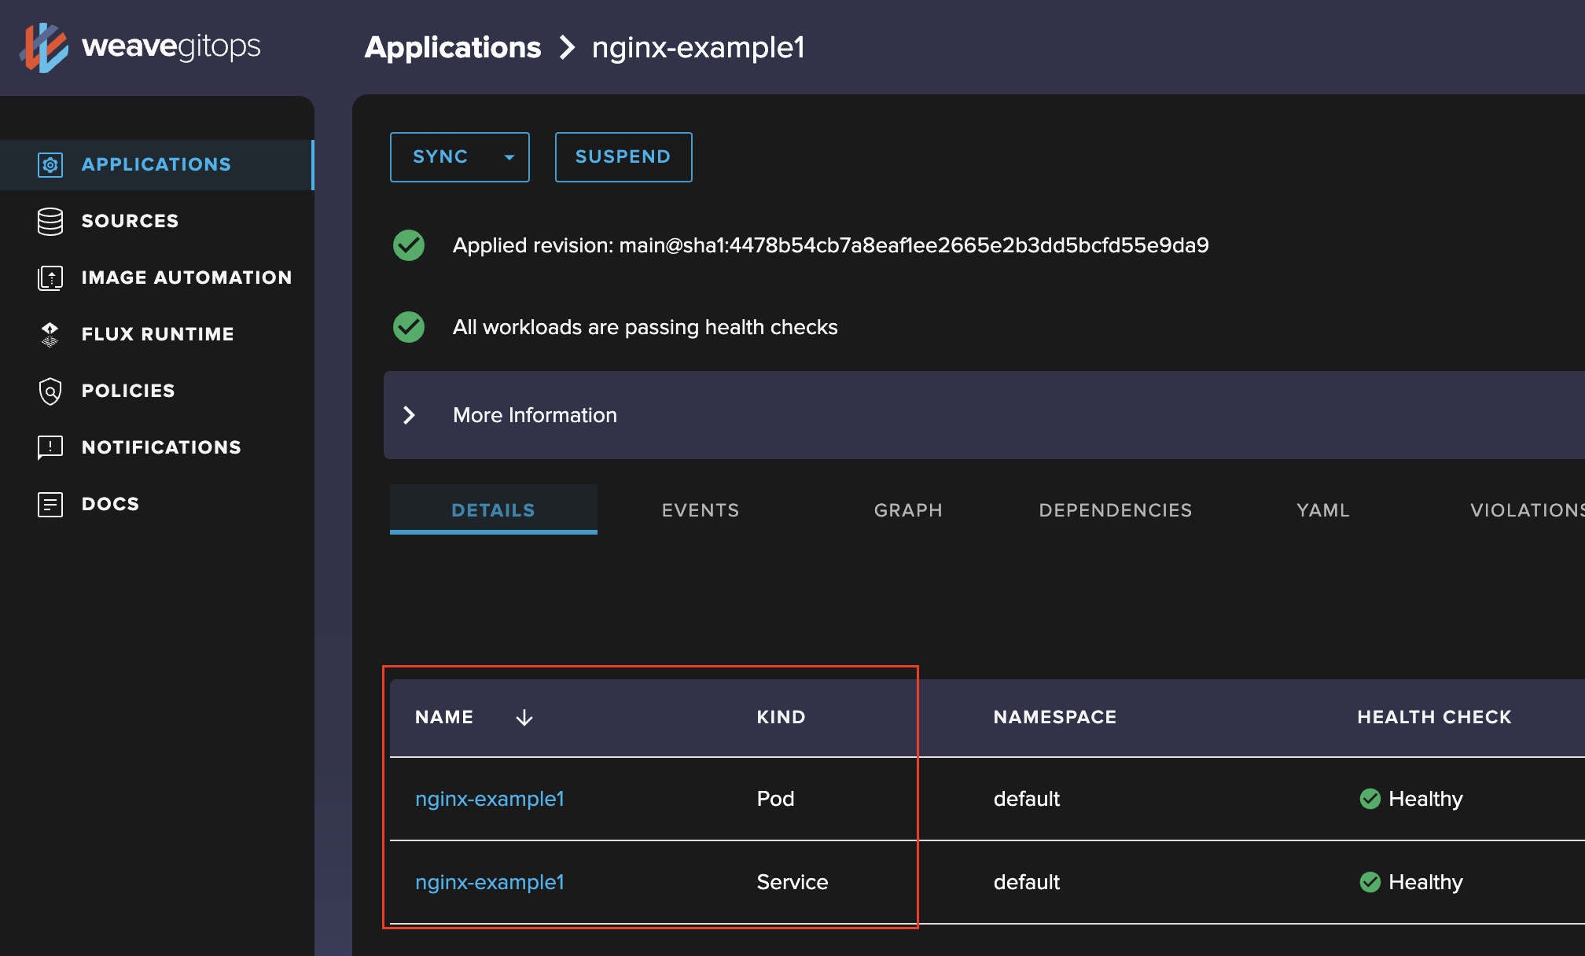
Task: Click the Flux Runtime icon
Action: [x=50, y=335]
